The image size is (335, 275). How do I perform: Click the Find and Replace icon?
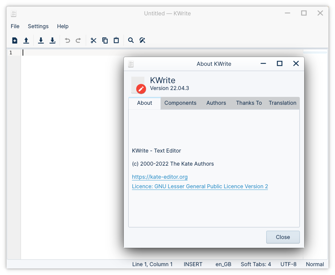coord(142,40)
